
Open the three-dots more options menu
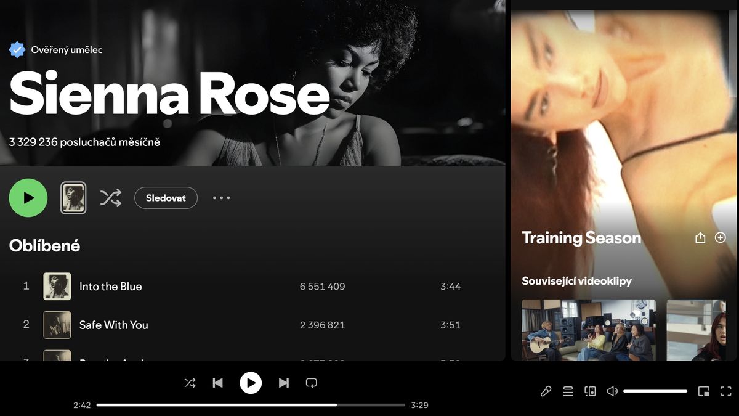[x=221, y=198]
